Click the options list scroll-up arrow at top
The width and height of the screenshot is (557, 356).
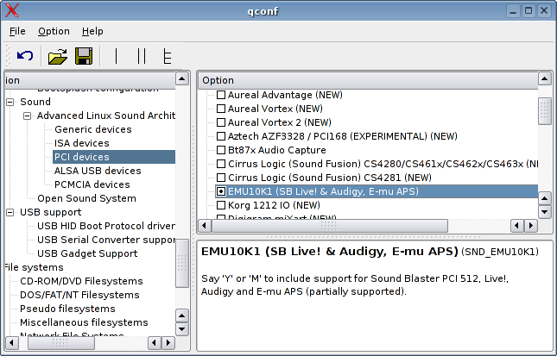click(x=545, y=78)
